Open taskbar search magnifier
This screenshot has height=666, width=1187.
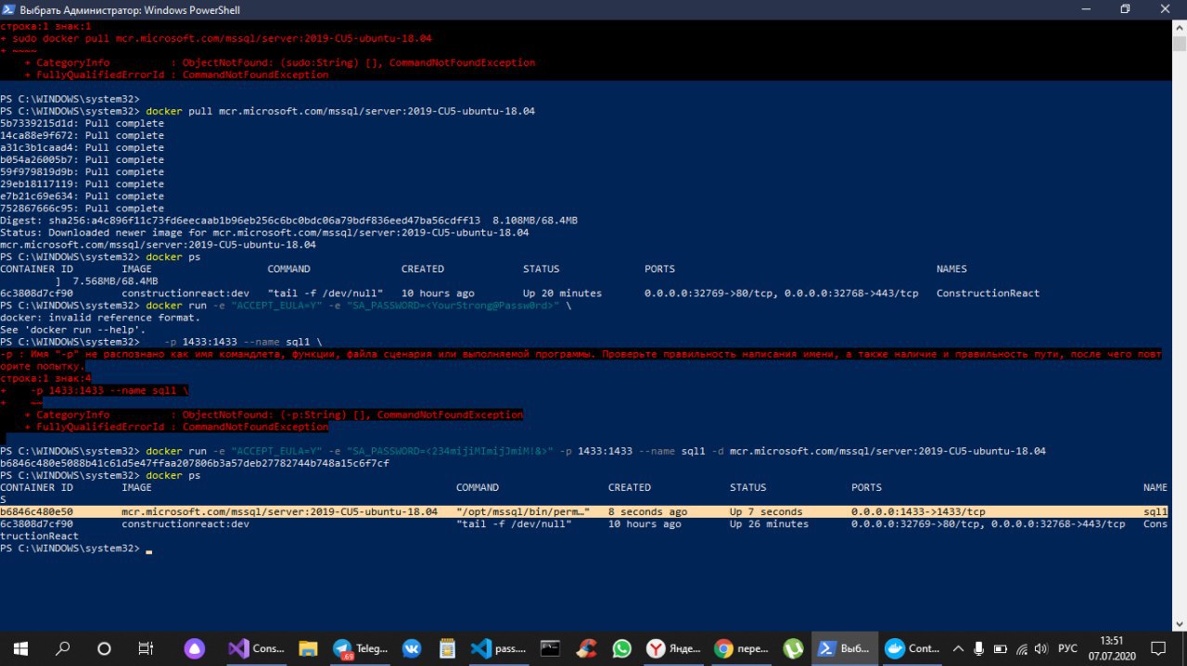[62, 648]
